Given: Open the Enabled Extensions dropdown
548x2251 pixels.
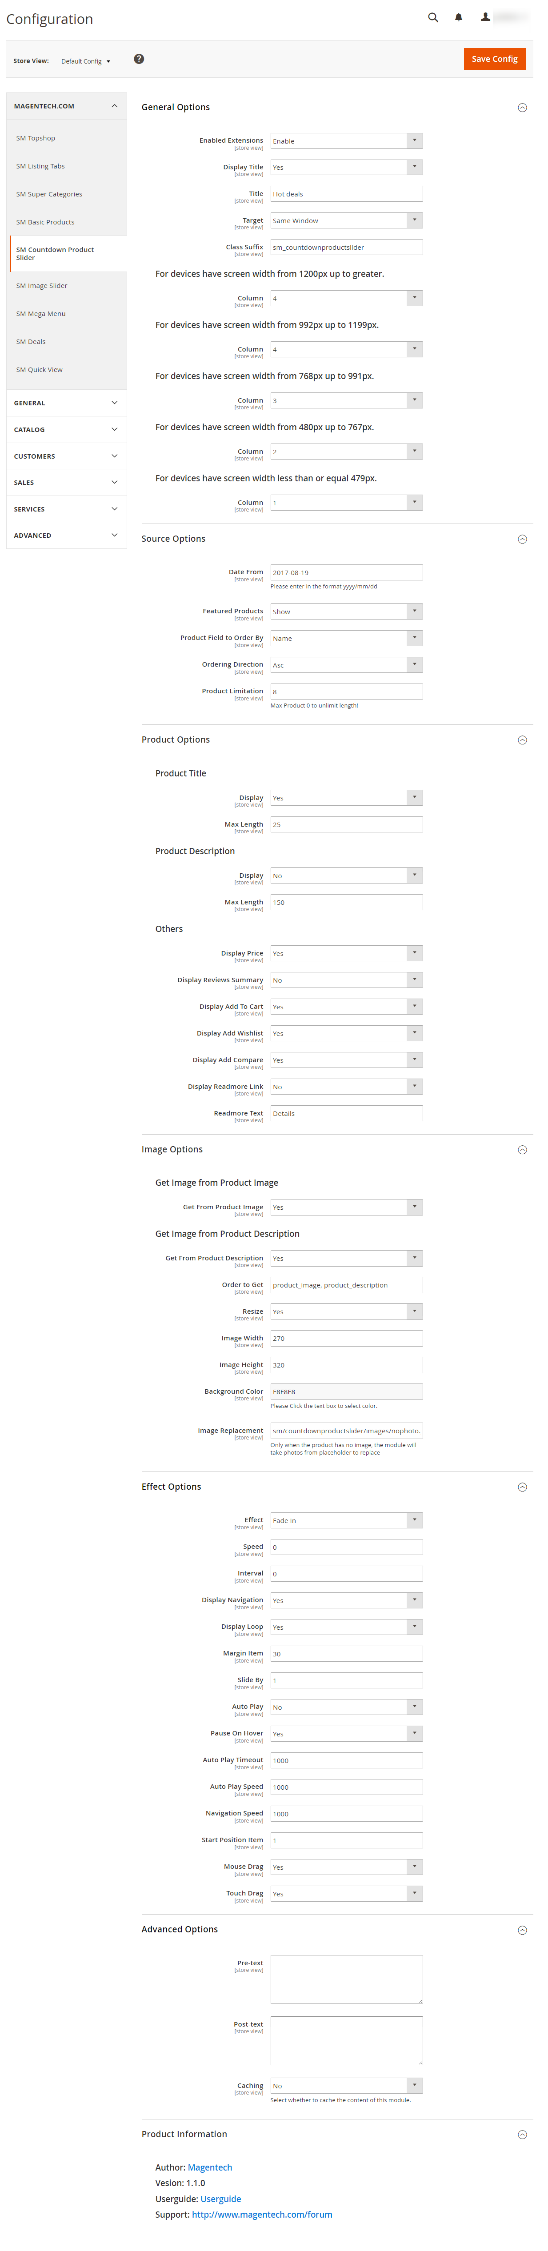Looking at the screenshot, I should 346,141.
